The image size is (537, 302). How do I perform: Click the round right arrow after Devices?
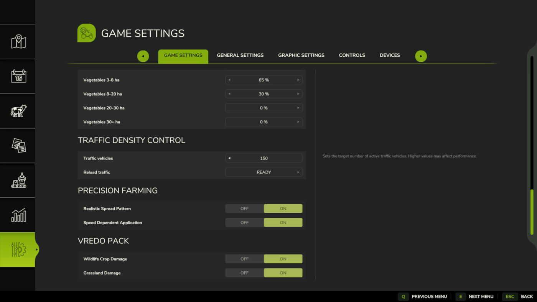[x=421, y=56]
